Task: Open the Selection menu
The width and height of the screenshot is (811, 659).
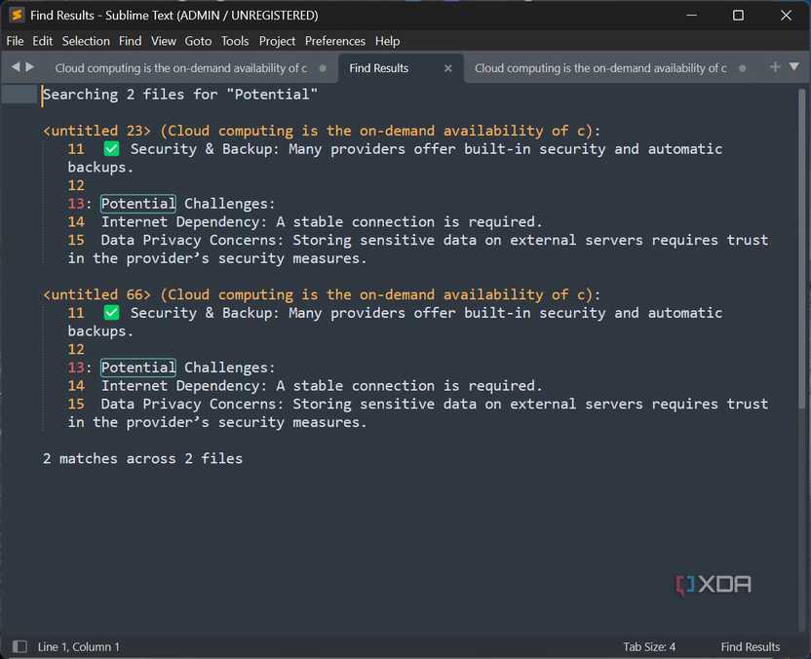Action: click(x=86, y=41)
